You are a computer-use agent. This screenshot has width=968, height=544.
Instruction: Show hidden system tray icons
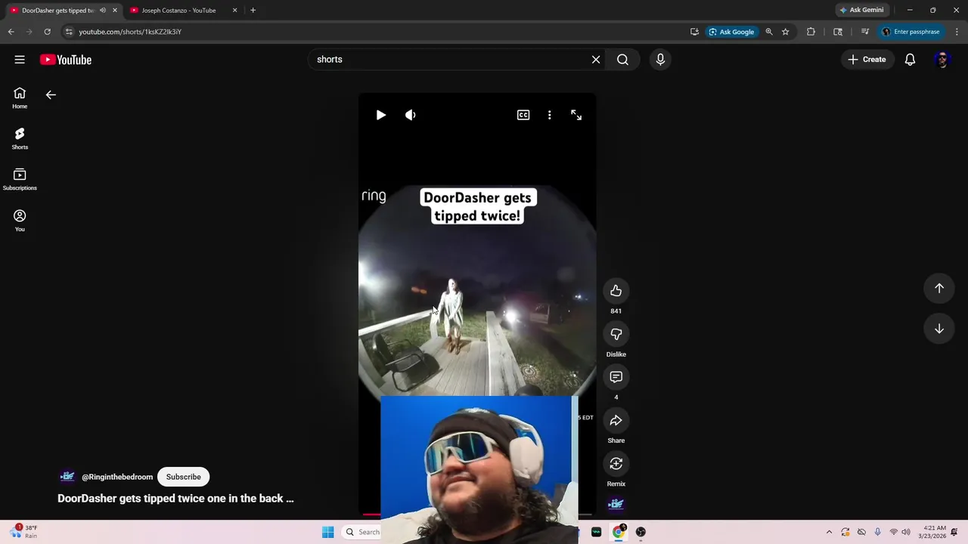coord(829,532)
